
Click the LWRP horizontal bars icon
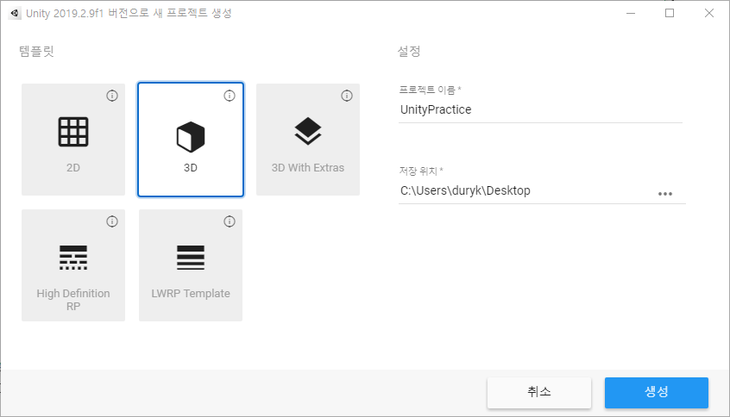point(191,258)
